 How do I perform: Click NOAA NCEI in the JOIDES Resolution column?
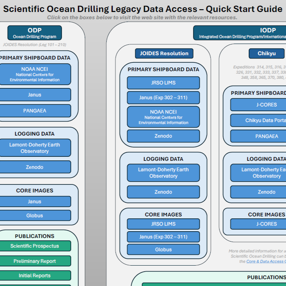click(x=164, y=117)
